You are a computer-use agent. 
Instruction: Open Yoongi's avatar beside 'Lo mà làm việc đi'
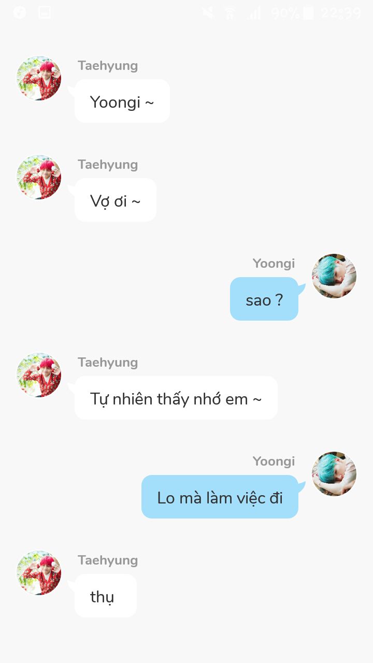pos(334,474)
